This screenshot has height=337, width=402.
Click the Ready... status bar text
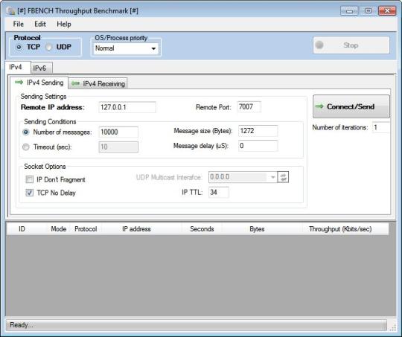click(x=22, y=325)
